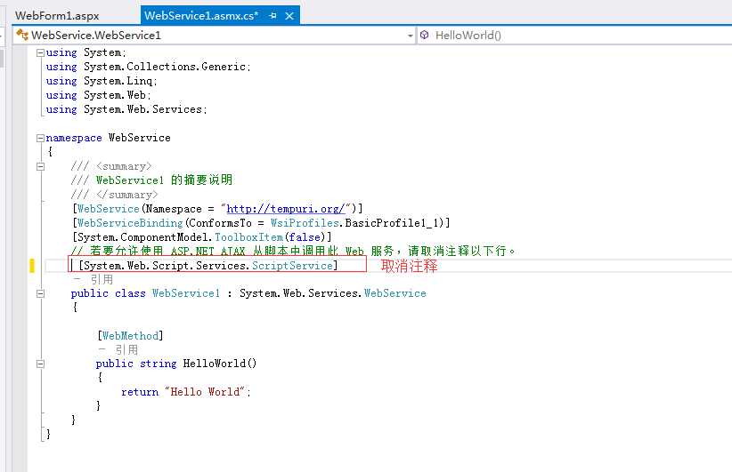Click the method cube icon beside HelloWorld()
The image size is (732, 472).
pos(425,35)
